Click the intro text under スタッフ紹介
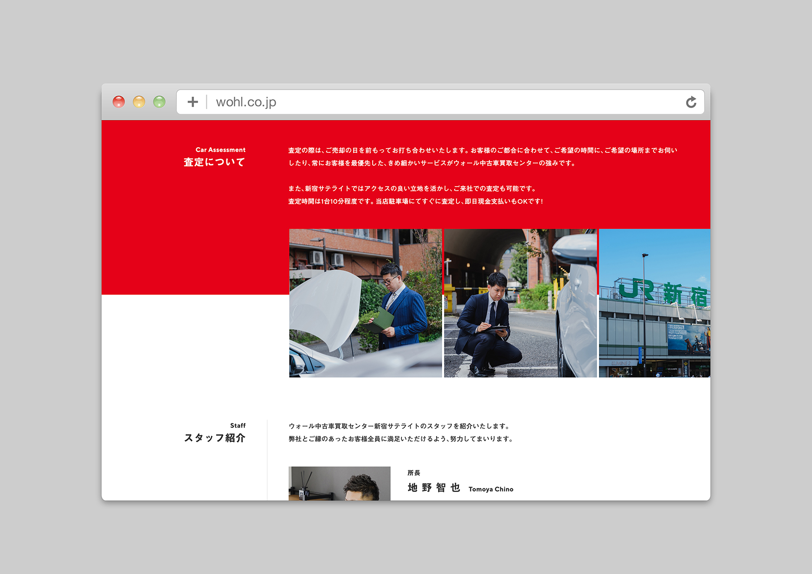The height and width of the screenshot is (574, 812). tap(400, 432)
